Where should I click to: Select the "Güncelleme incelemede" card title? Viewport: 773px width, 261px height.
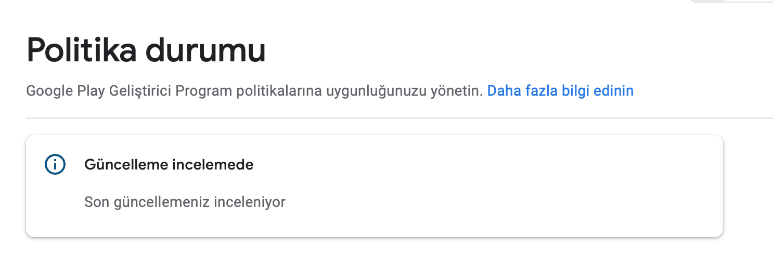point(169,165)
